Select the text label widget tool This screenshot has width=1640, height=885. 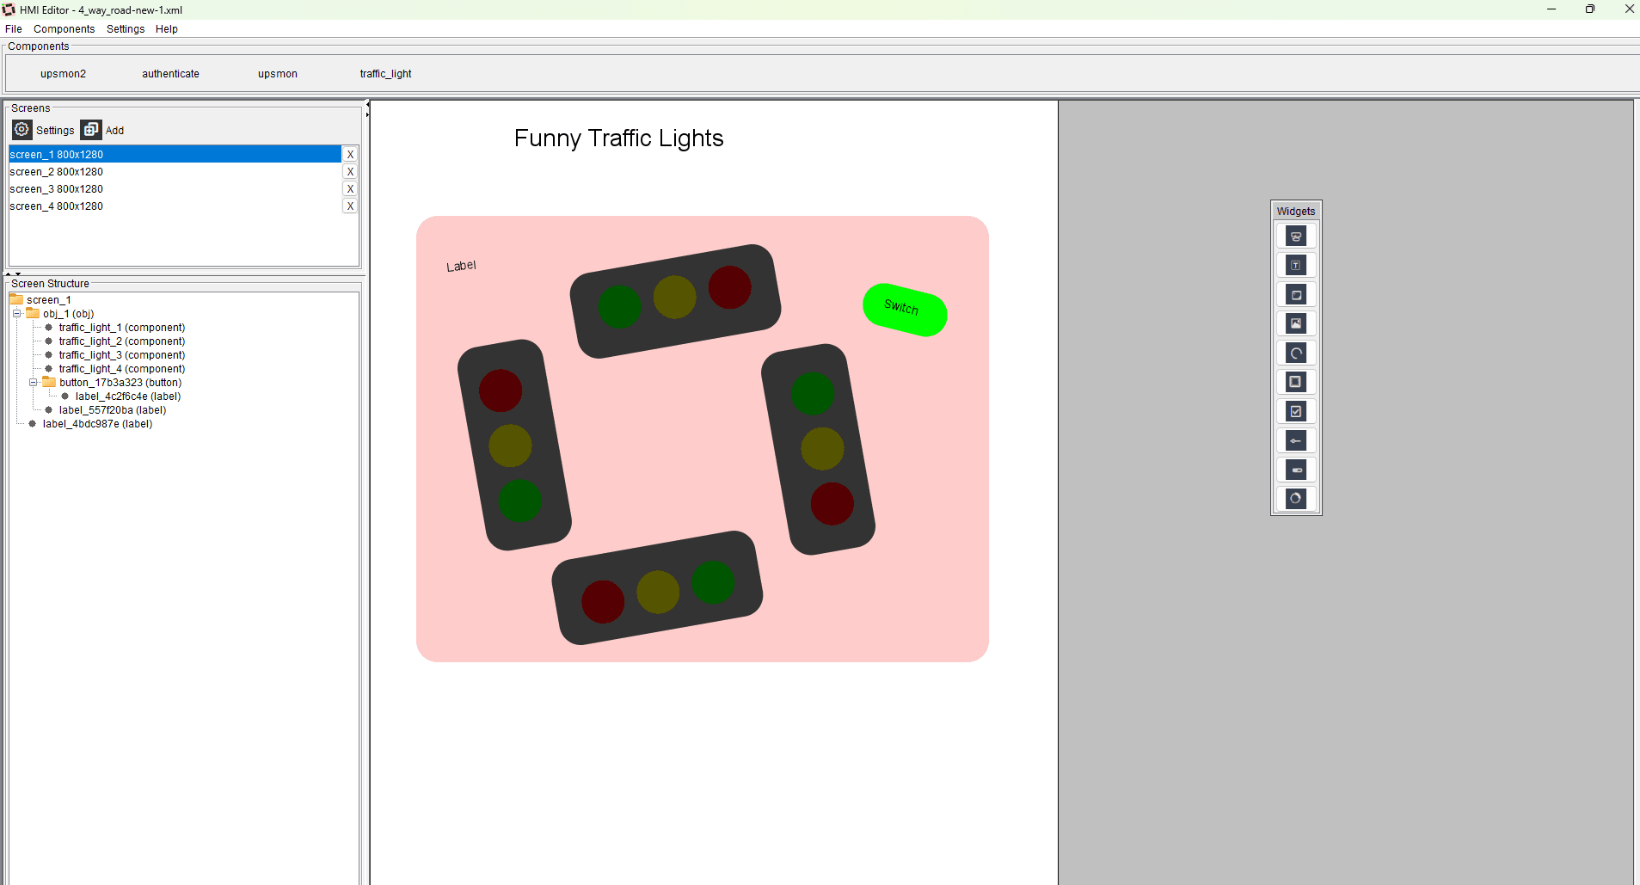tap(1297, 265)
